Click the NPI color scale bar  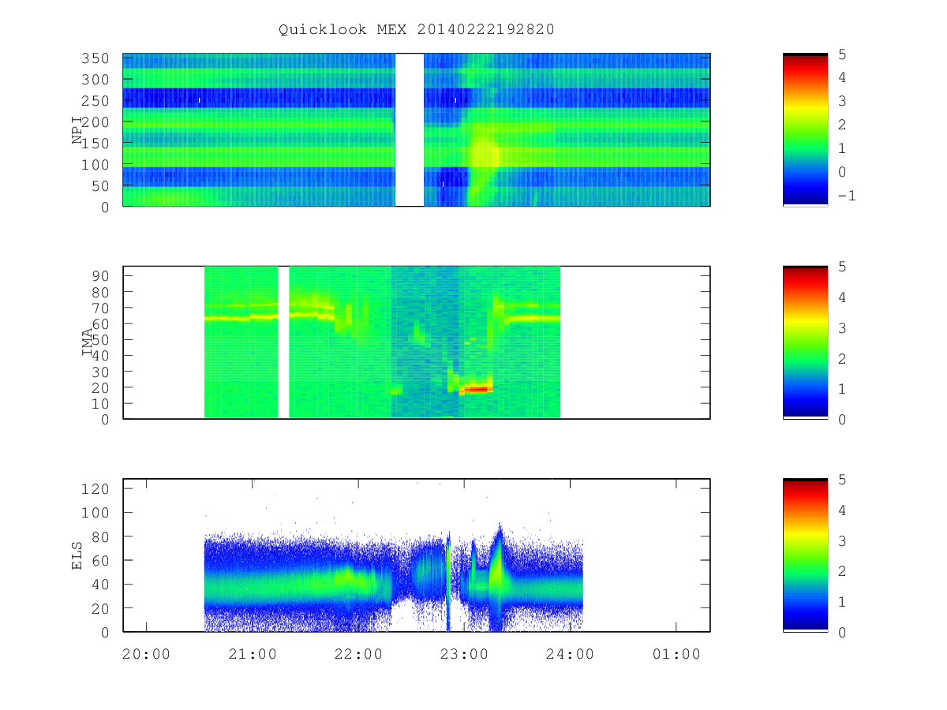805,129
